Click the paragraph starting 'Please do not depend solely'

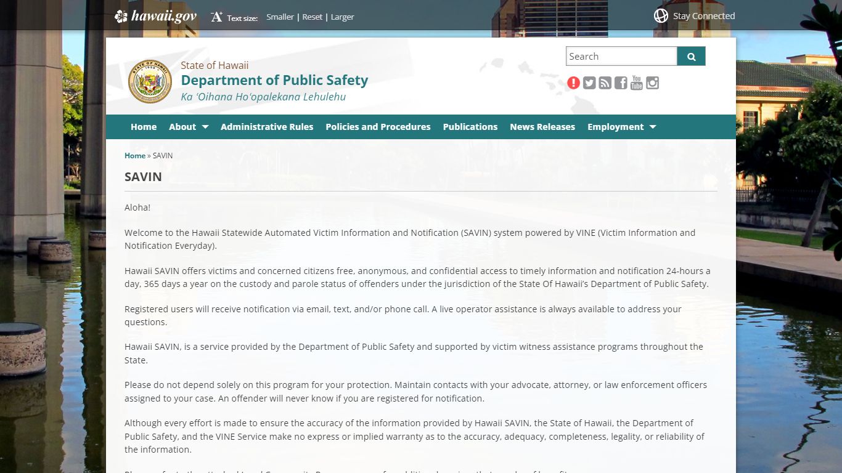415,391
